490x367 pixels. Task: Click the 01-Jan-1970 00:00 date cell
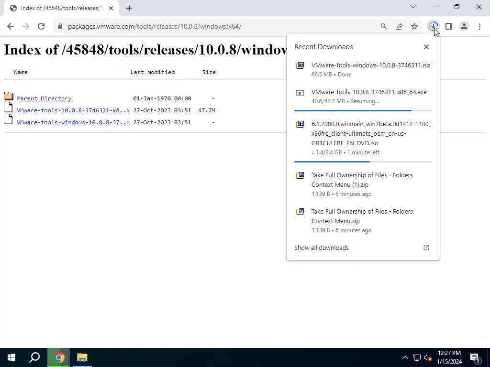click(x=162, y=98)
